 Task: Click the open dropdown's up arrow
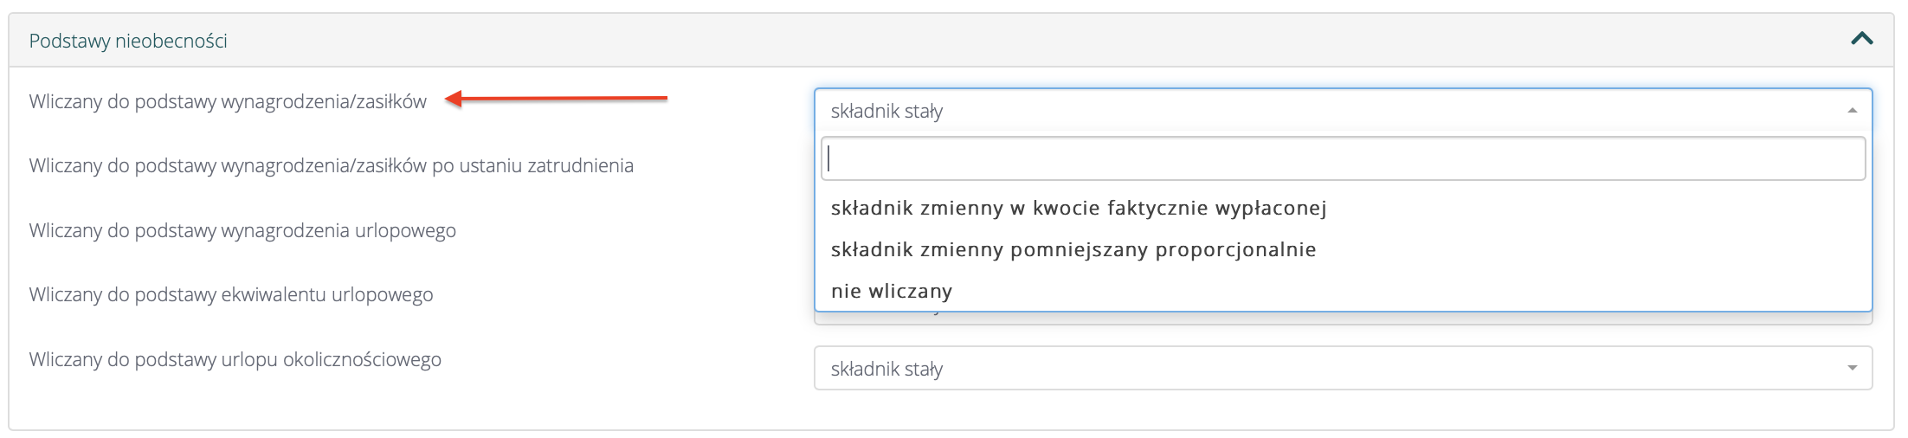pos(1852,111)
